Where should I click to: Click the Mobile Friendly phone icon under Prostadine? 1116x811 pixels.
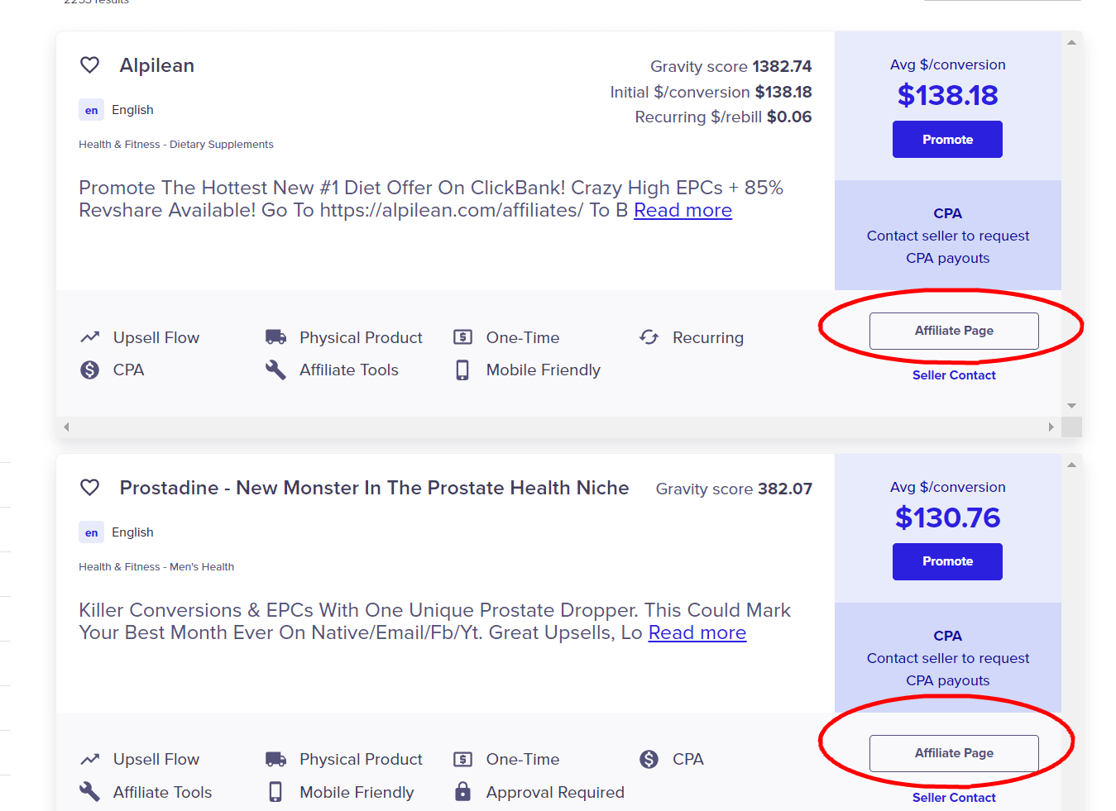click(275, 791)
